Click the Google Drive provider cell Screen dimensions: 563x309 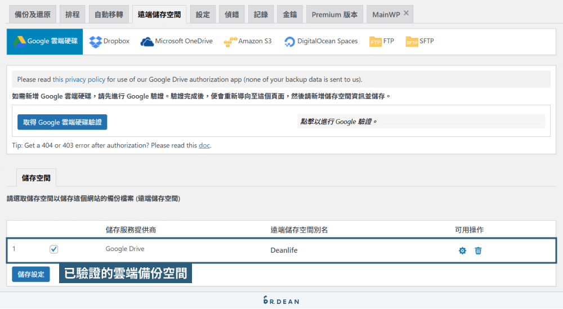click(x=125, y=249)
